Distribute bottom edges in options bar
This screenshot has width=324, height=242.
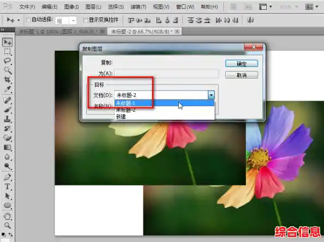pos(207,20)
